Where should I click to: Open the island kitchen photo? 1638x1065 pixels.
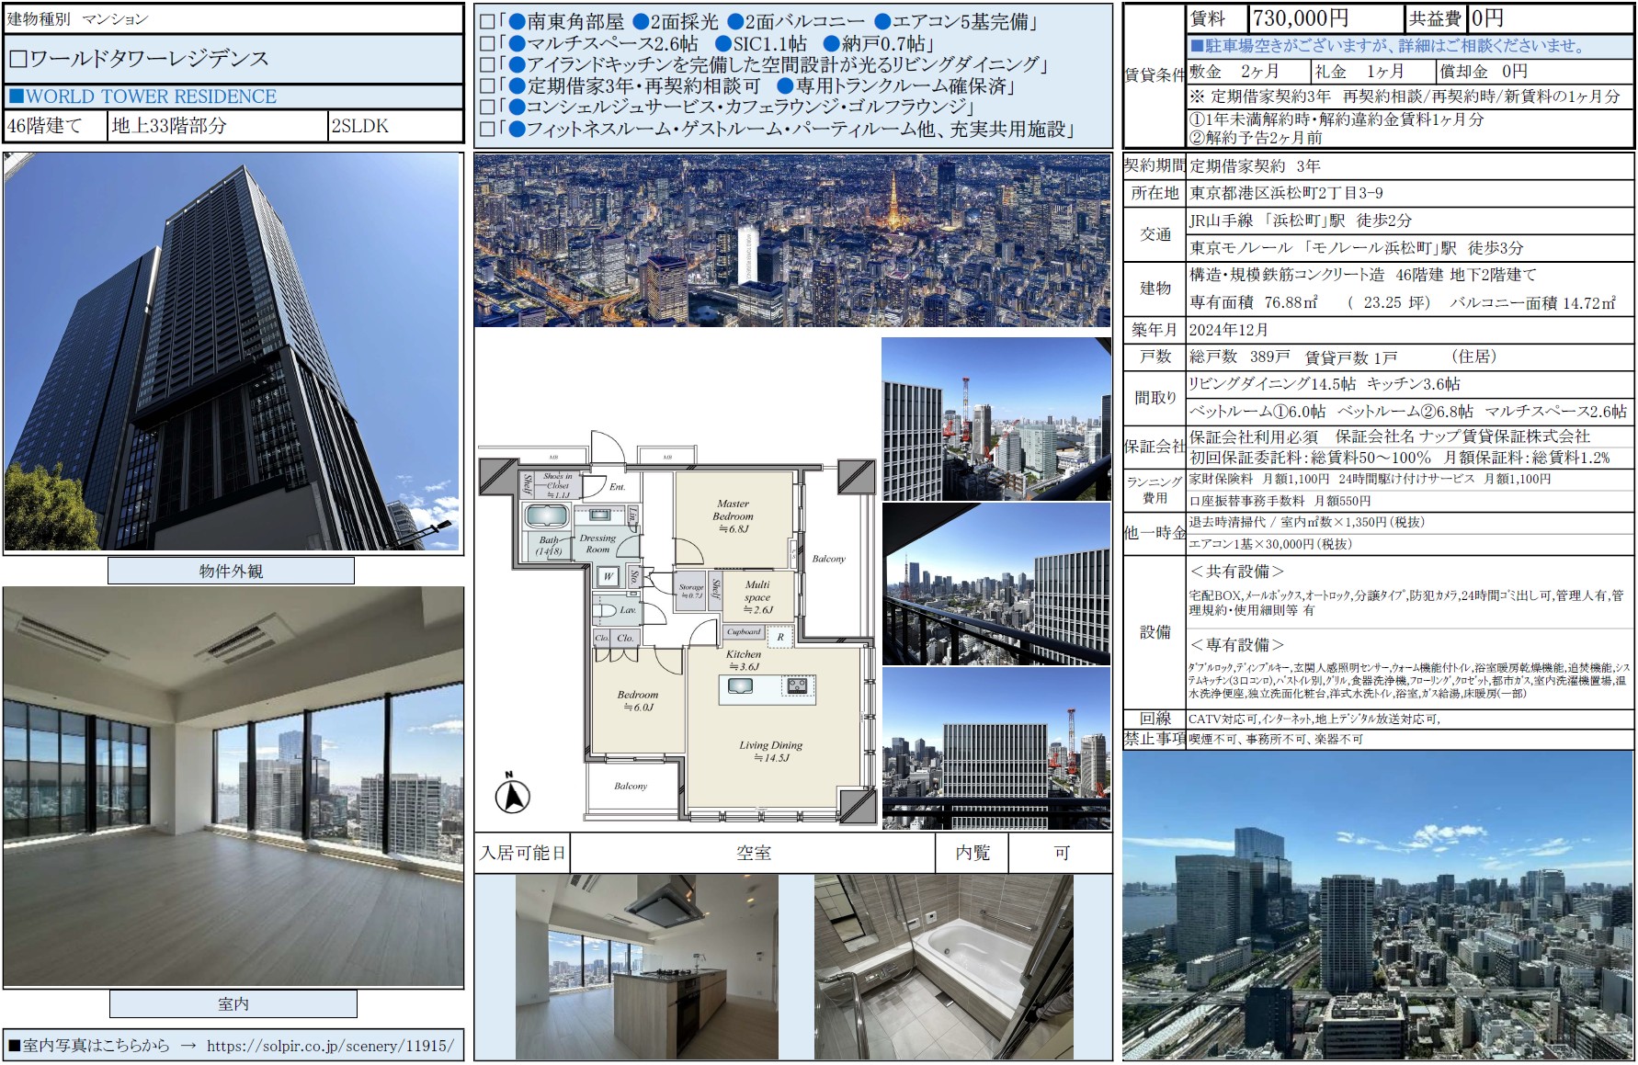tap(646, 966)
